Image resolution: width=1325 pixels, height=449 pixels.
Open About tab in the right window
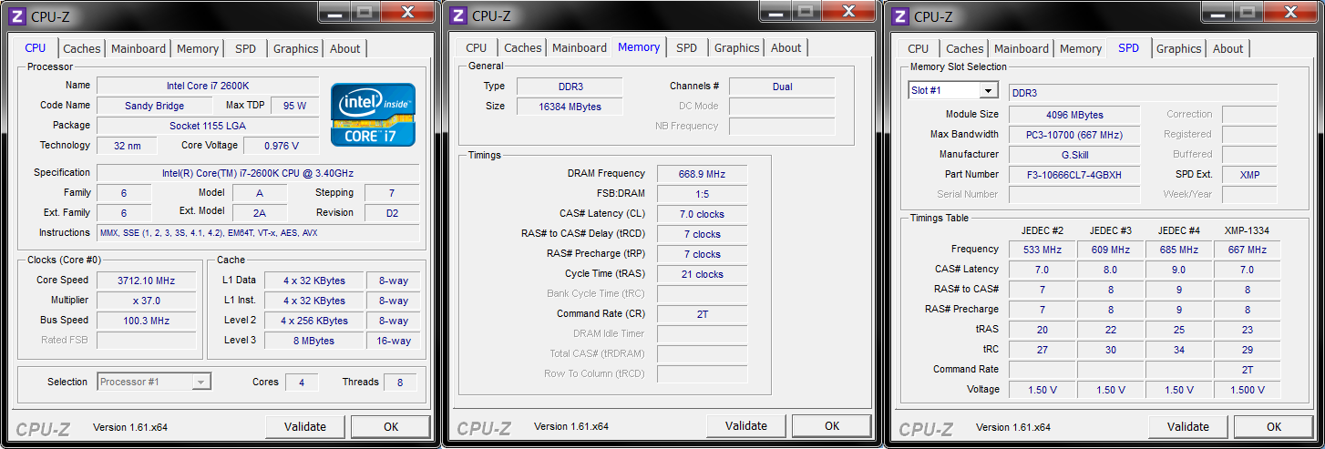pyautogui.click(x=1228, y=49)
